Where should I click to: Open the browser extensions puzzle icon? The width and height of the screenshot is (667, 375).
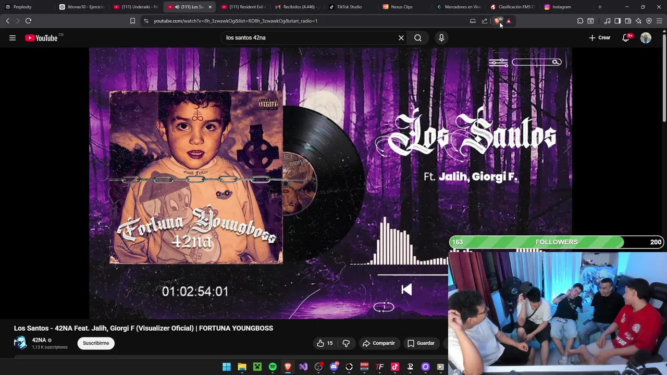580,21
